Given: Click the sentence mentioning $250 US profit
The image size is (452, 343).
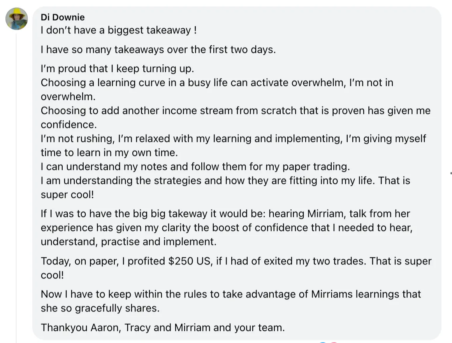Looking at the screenshot, I should tap(236, 268).
